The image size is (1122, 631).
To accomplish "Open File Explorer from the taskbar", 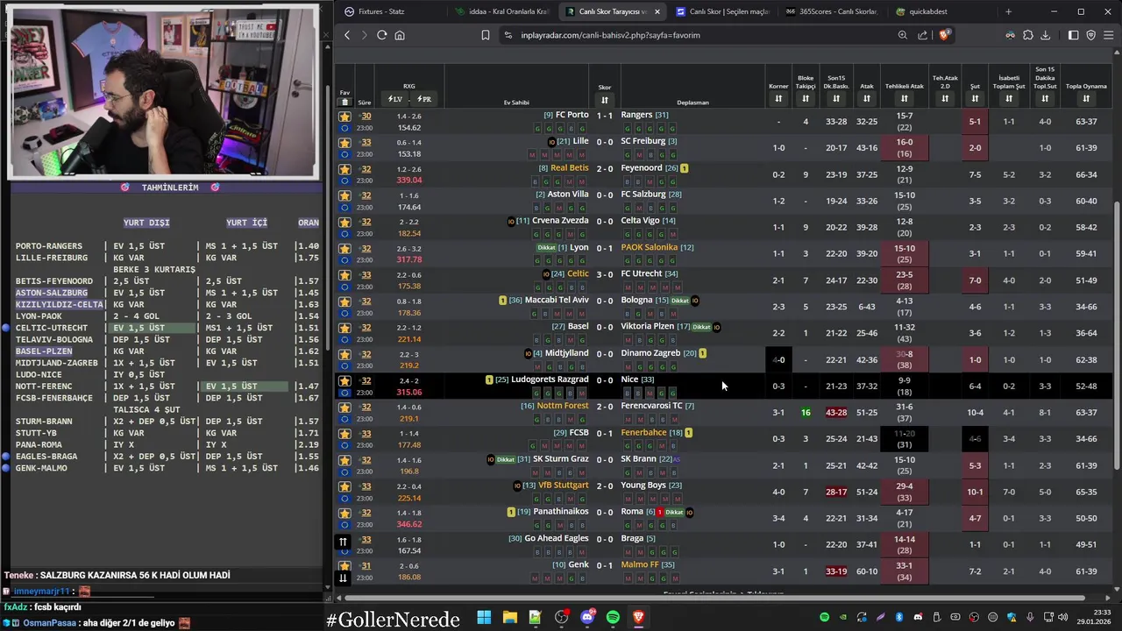I will pos(509,618).
